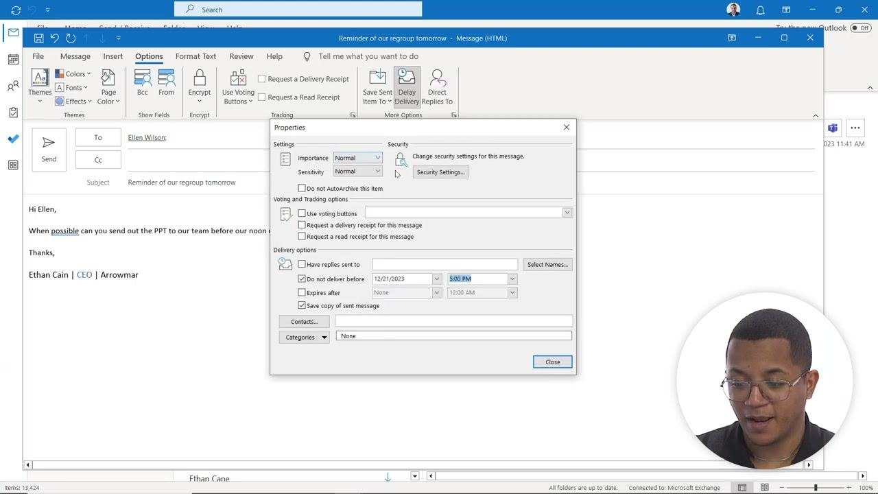Viewport: 878px width, 494px height.
Task: Click the user profile picture
Action: tap(733, 10)
